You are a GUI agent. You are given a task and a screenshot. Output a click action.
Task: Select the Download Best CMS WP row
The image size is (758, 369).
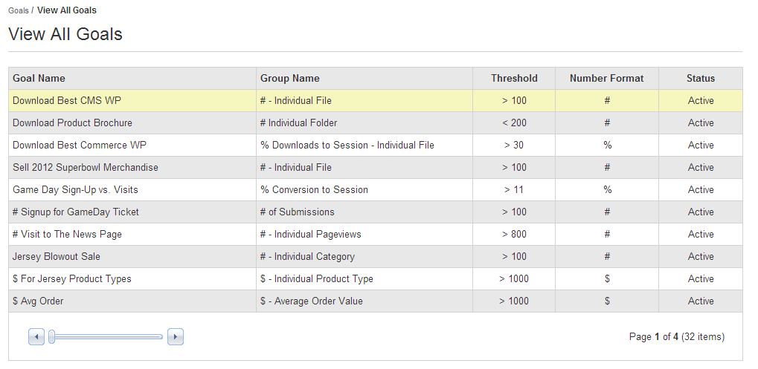[376, 101]
